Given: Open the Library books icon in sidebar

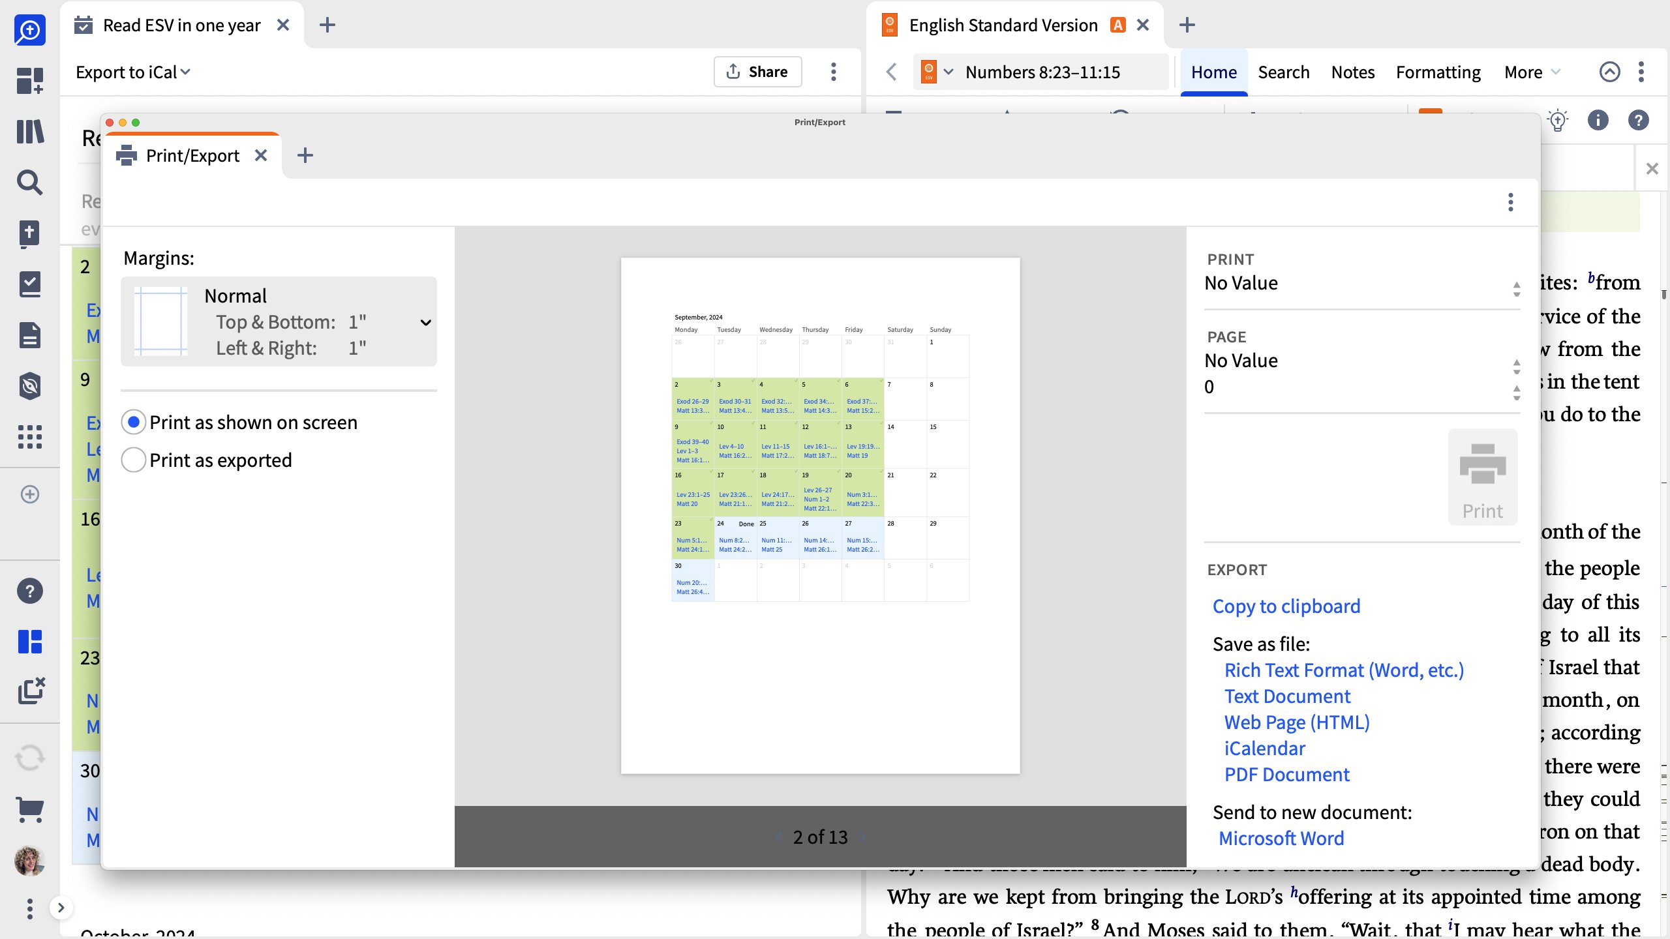Looking at the screenshot, I should pos(29,132).
